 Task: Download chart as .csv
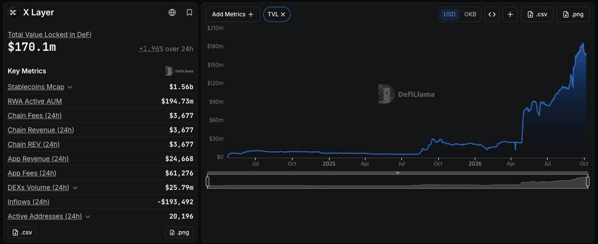coord(537,14)
